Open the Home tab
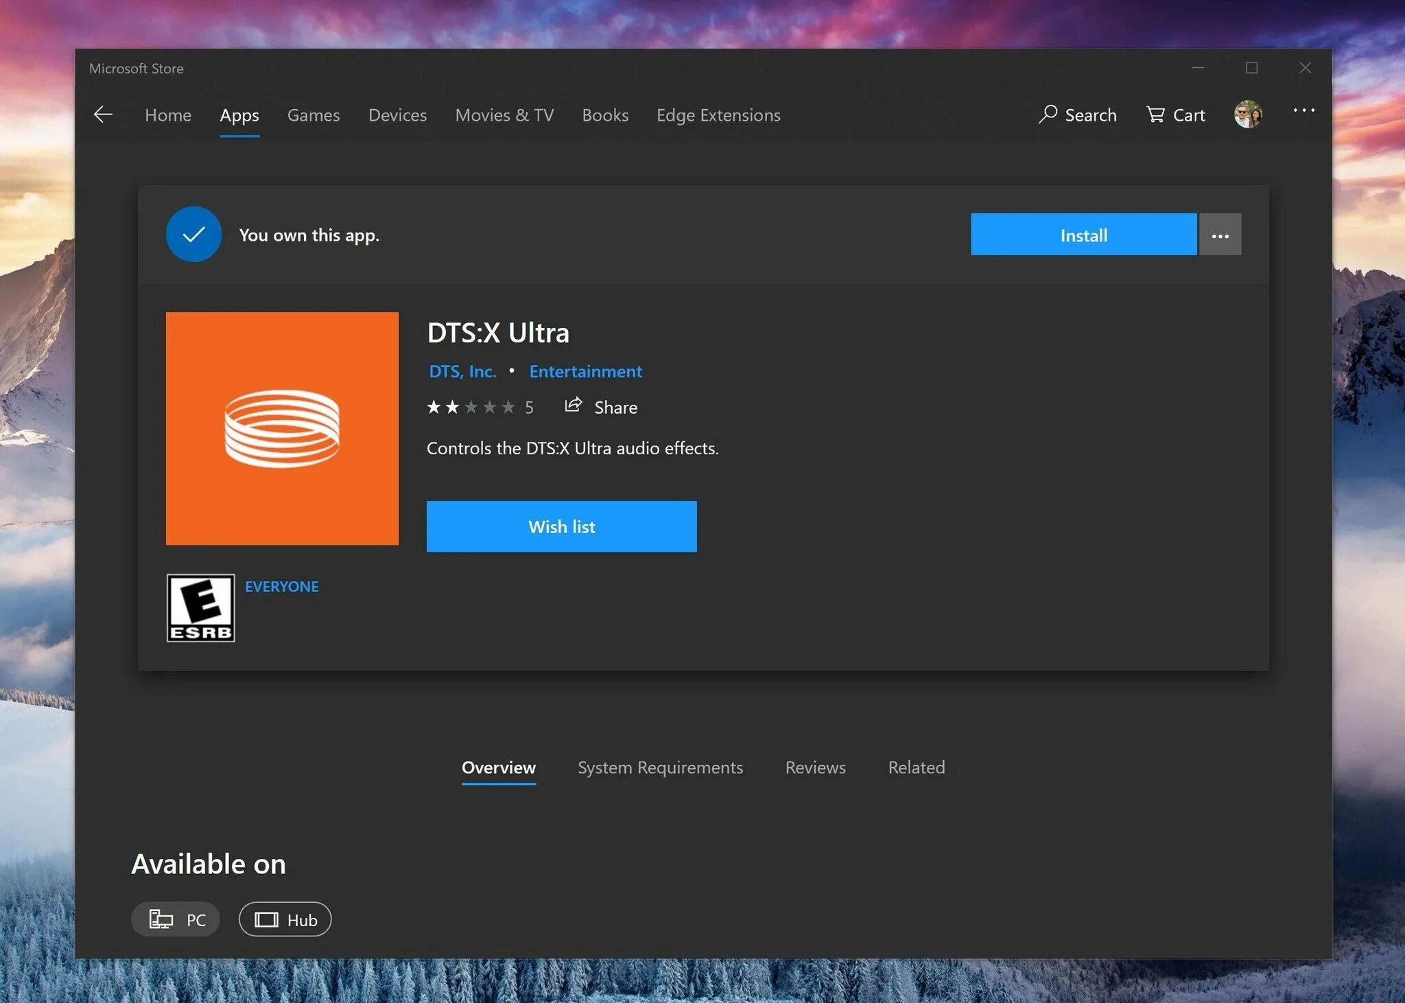Image resolution: width=1405 pixels, height=1003 pixels. [168, 115]
